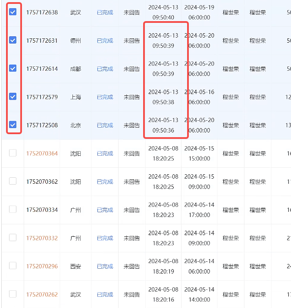This screenshot has width=291, height=308.
Task: Open the 已完成 status link in the 上海 row
Action: (105, 97)
